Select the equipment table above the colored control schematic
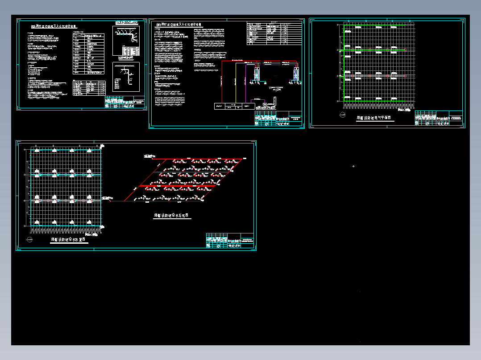This screenshot has height=360, width=481. (274, 33)
